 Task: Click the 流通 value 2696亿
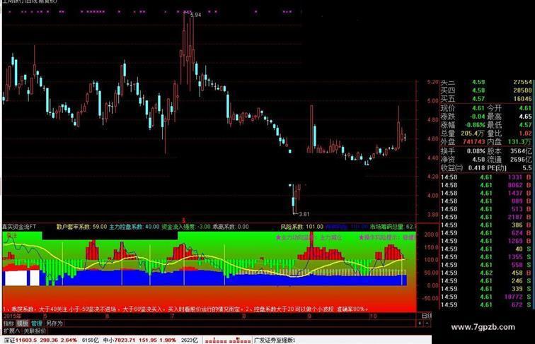[x=521, y=160]
